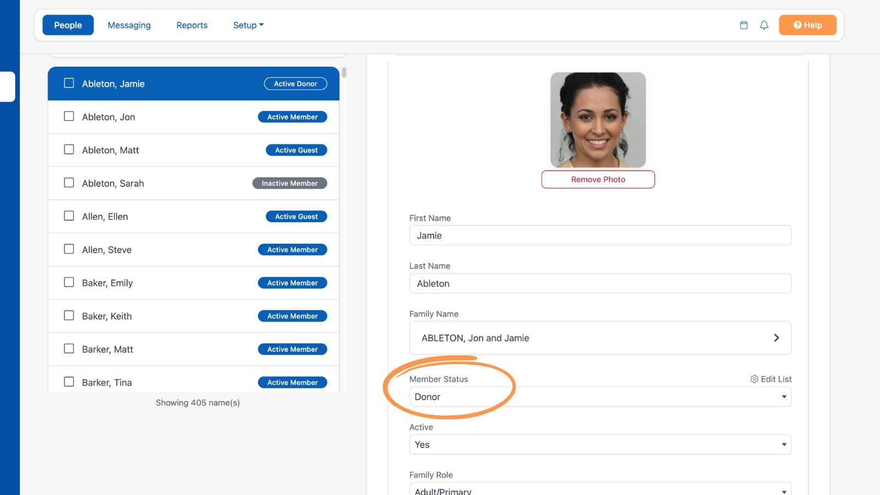
Task: Open notifications bell icon
Action: tap(764, 25)
